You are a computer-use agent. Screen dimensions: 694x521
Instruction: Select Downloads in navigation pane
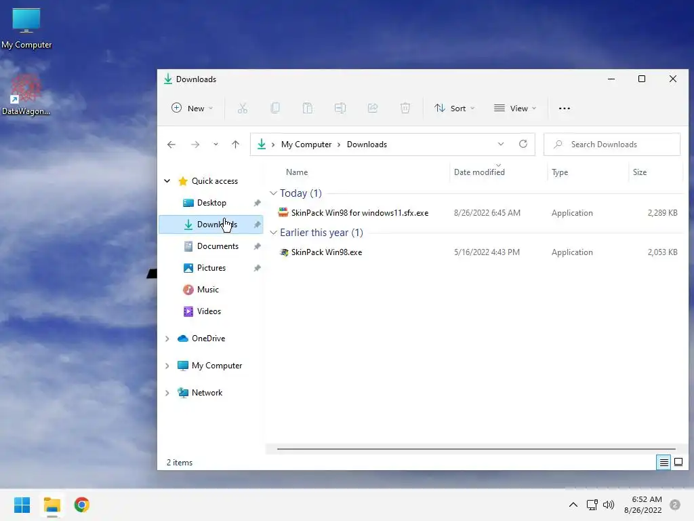[211, 225]
